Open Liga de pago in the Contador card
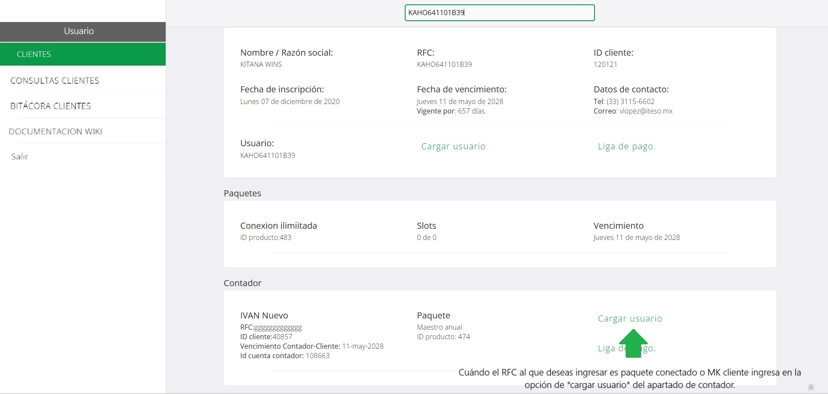Image resolution: width=828 pixels, height=394 pixels. [x=627, y=348]
